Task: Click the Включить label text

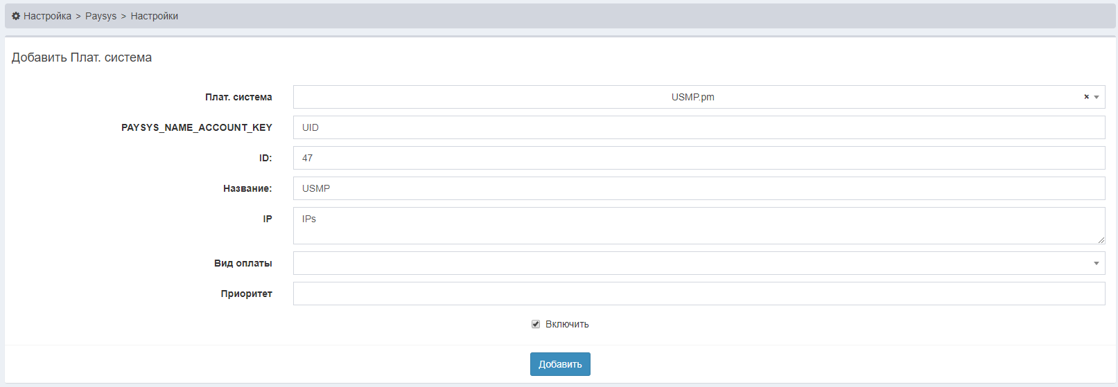Action: coord(567,324)
